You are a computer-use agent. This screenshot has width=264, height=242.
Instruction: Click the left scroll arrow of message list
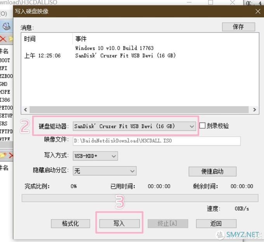coord(26,110)
